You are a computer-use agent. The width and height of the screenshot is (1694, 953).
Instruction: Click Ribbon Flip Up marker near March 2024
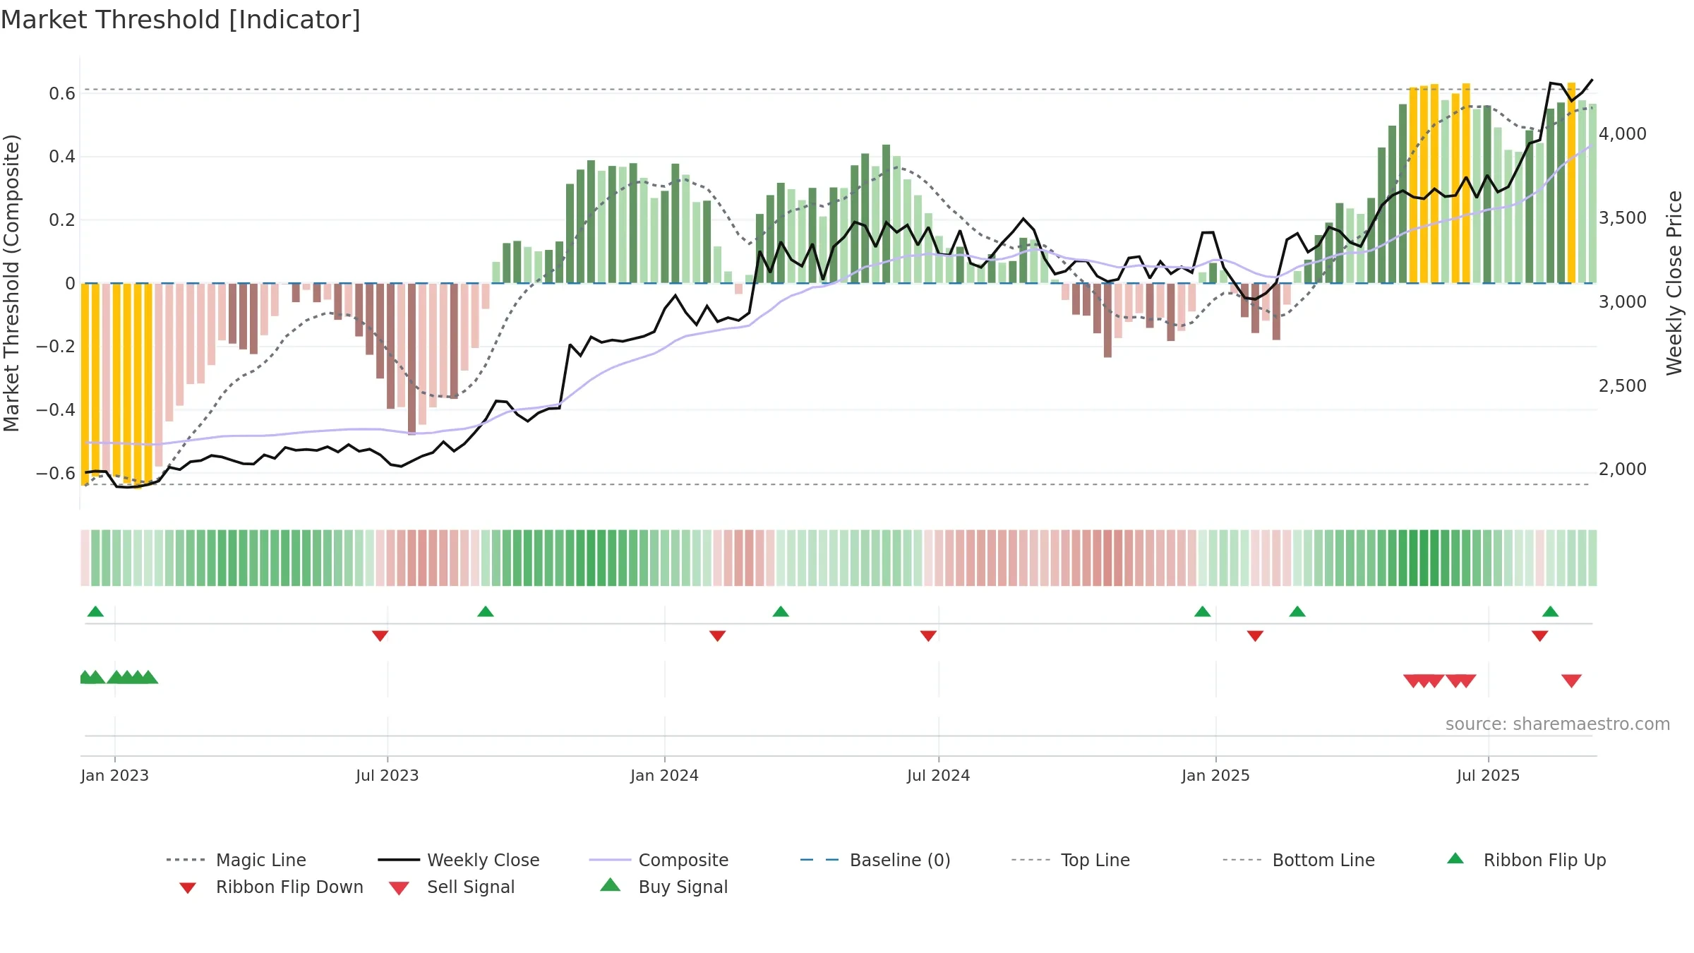(x=781, y=611)
